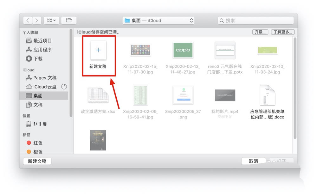Select the 橙色 (orange) tag

(38, 152)
